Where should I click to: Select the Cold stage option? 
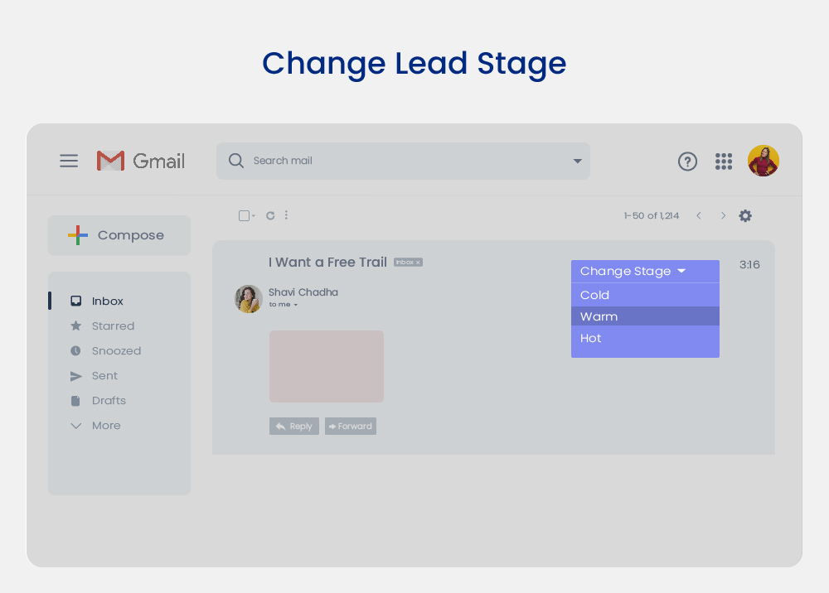(645, 295)
